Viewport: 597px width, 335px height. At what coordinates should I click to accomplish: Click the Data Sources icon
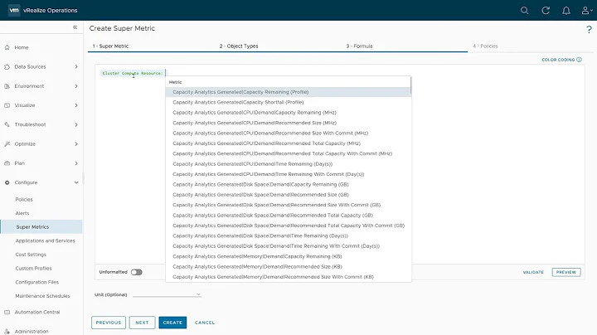(x=7, y=67)
